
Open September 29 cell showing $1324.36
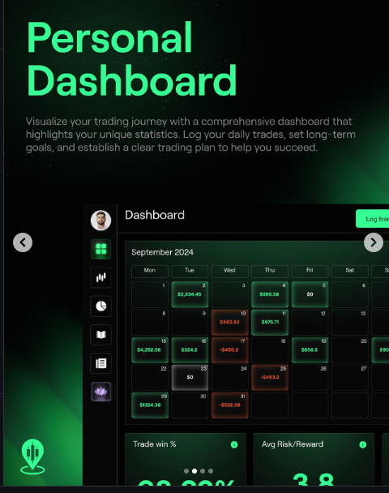[150, 405]
